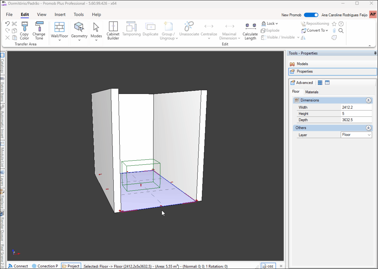The height and width of the screenshot is (269, 378).
Task: Expand the Wall/Floor dropdown
Action: coord(60,40)
